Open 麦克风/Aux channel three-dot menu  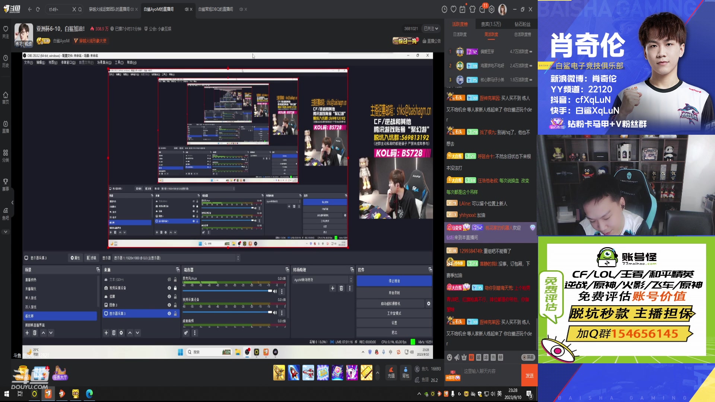[x=282, y=291]
